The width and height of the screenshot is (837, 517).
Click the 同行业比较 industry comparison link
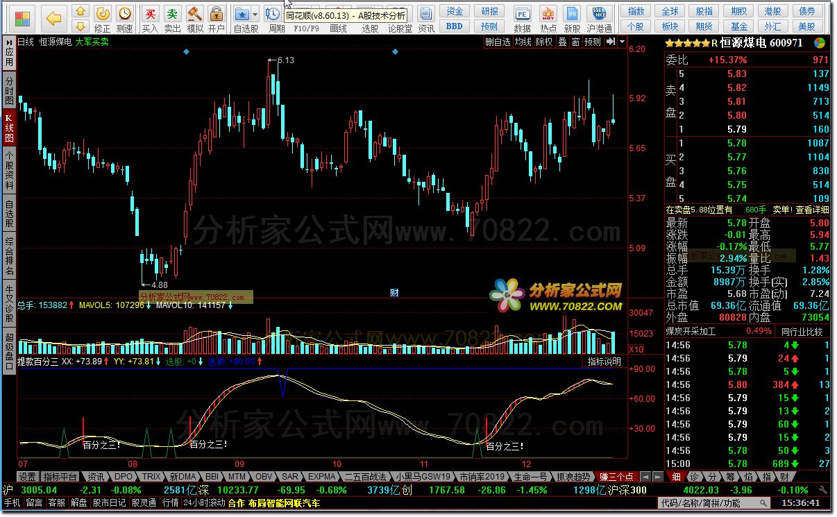(x=802, y=332)
